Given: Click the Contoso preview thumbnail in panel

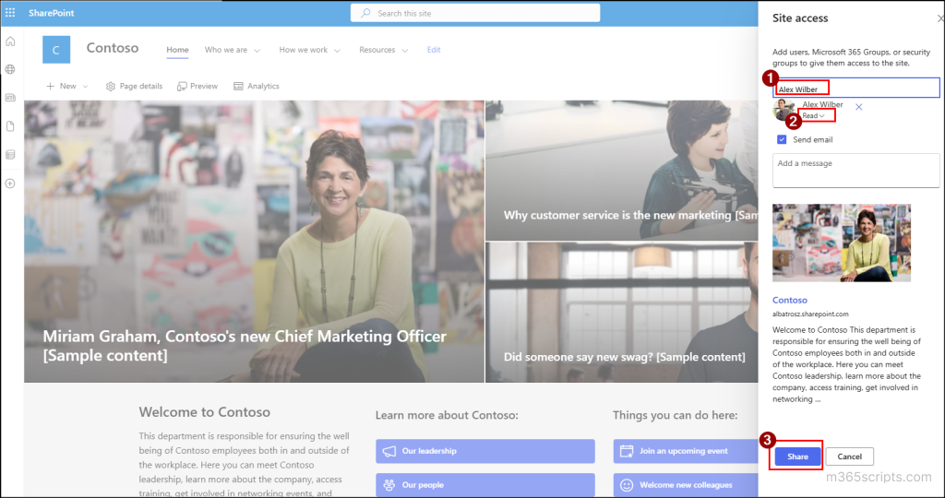Looking at the screenshot, I should coord(842,243).
